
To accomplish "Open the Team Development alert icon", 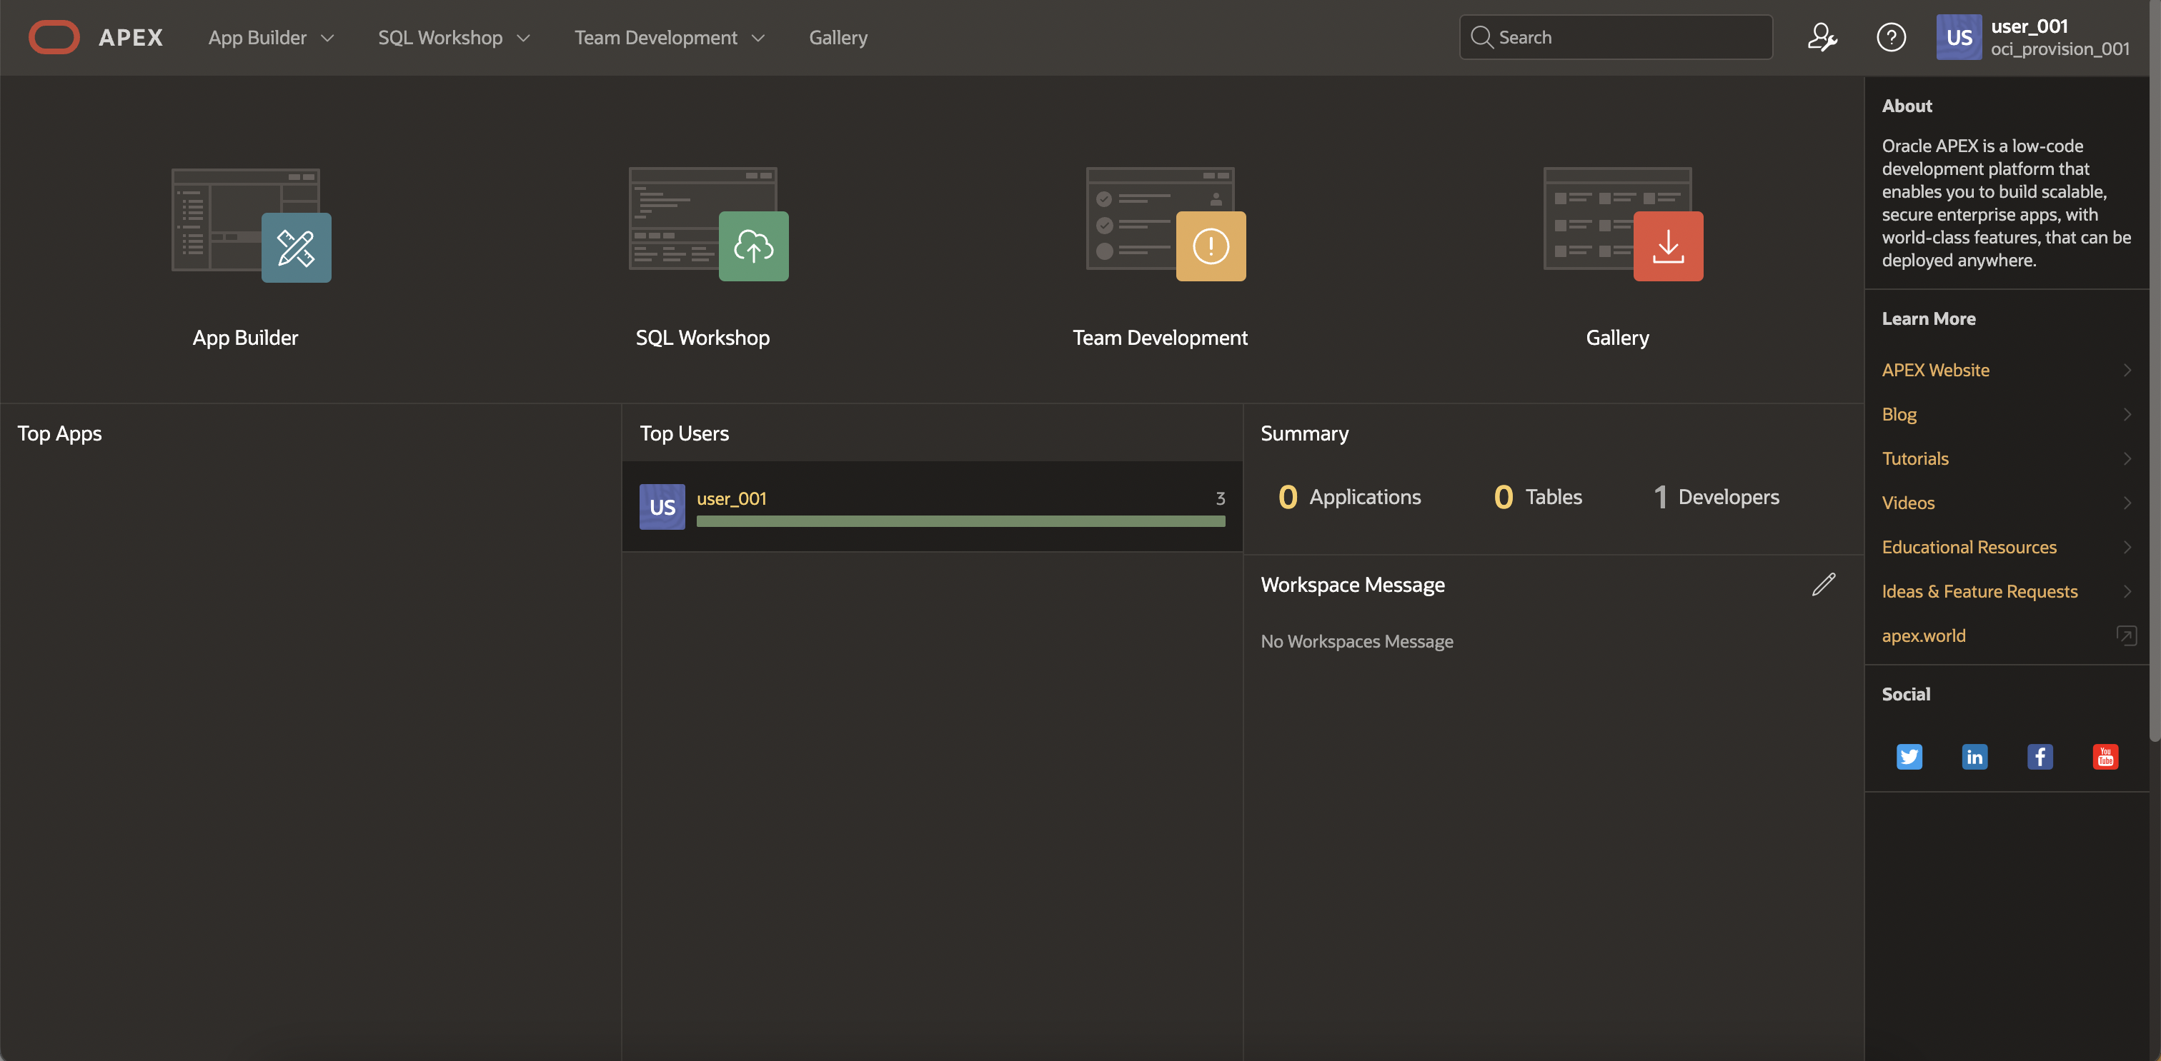I will pyautogui.click(x=1210, y=246).
